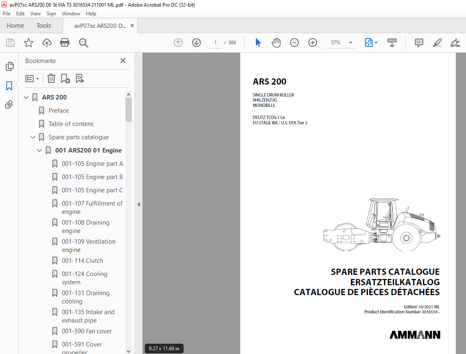Click the 57% zoom value field
466x354 pixels.
pos(336,43)
